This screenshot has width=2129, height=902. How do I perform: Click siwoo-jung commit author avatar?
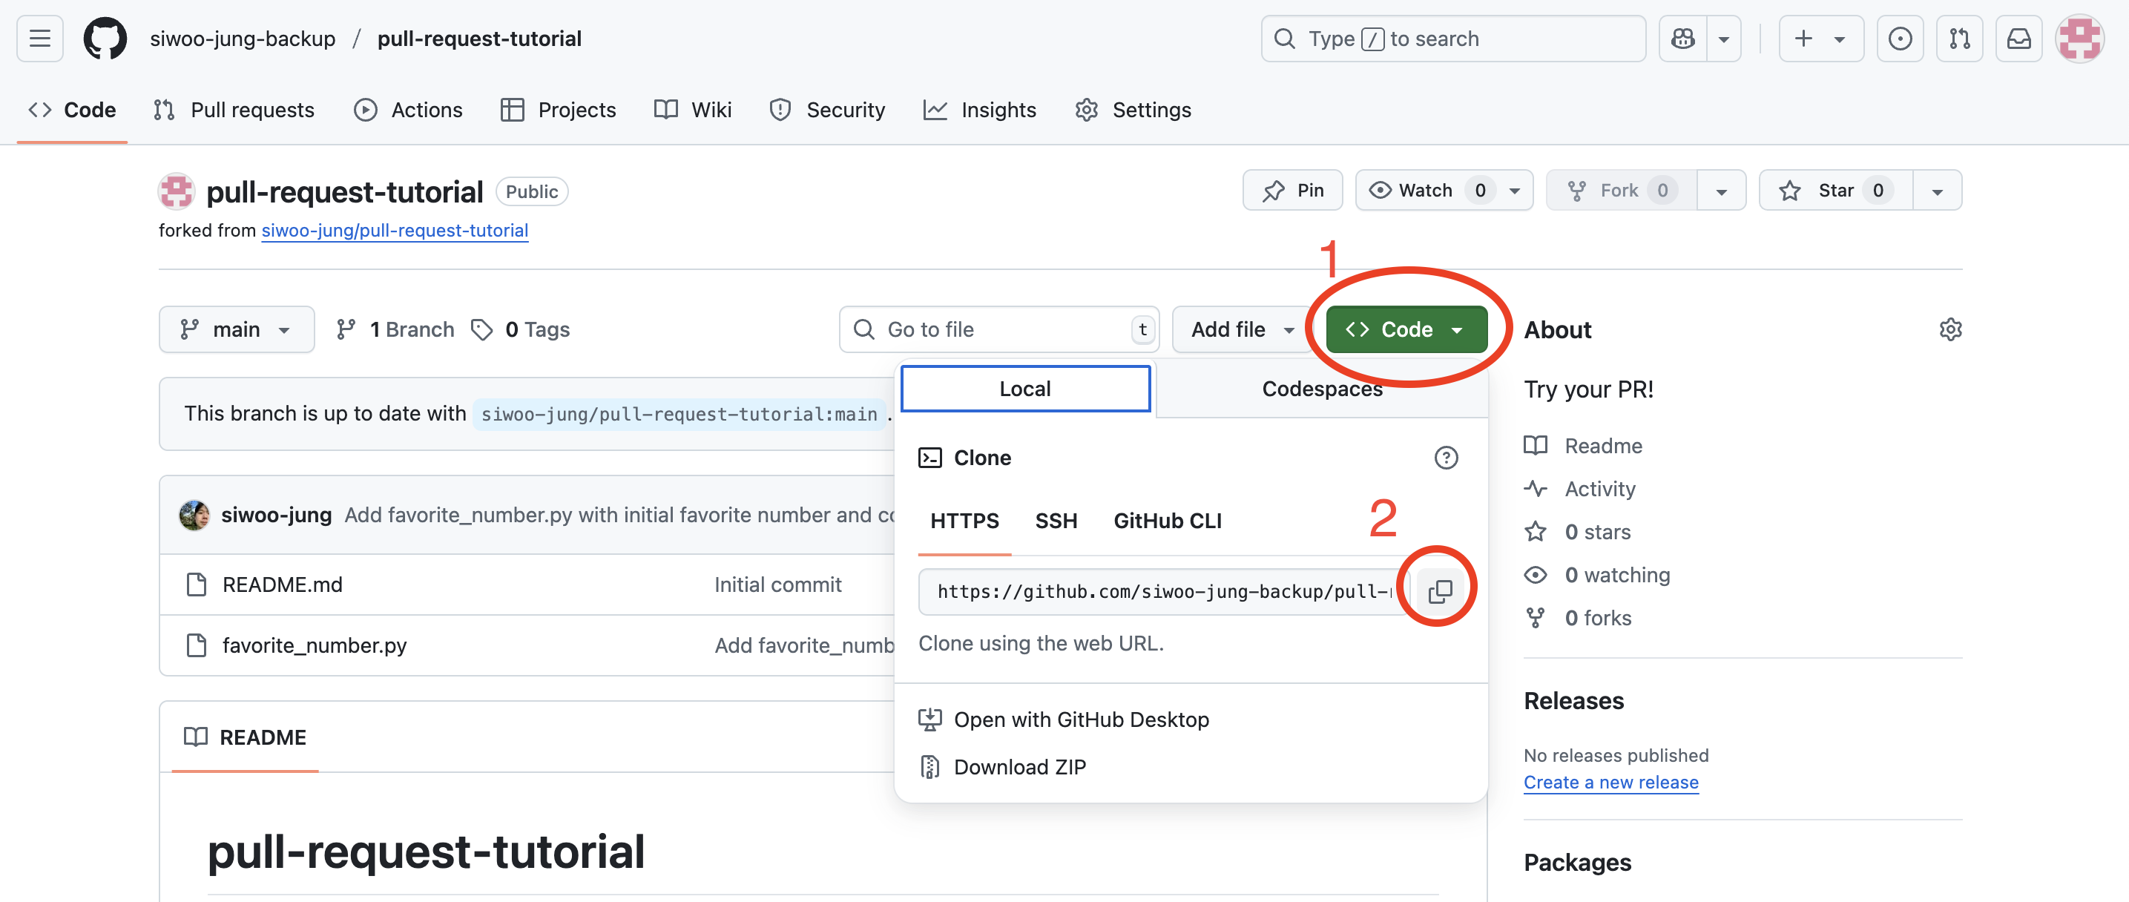[x=194, y=515]
